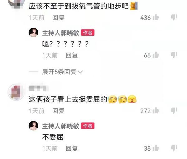Reply to the '这俩孩子看上去挺委屈的' comment
This screenshot has width=187, height=159.
click(x=58, y=111)
